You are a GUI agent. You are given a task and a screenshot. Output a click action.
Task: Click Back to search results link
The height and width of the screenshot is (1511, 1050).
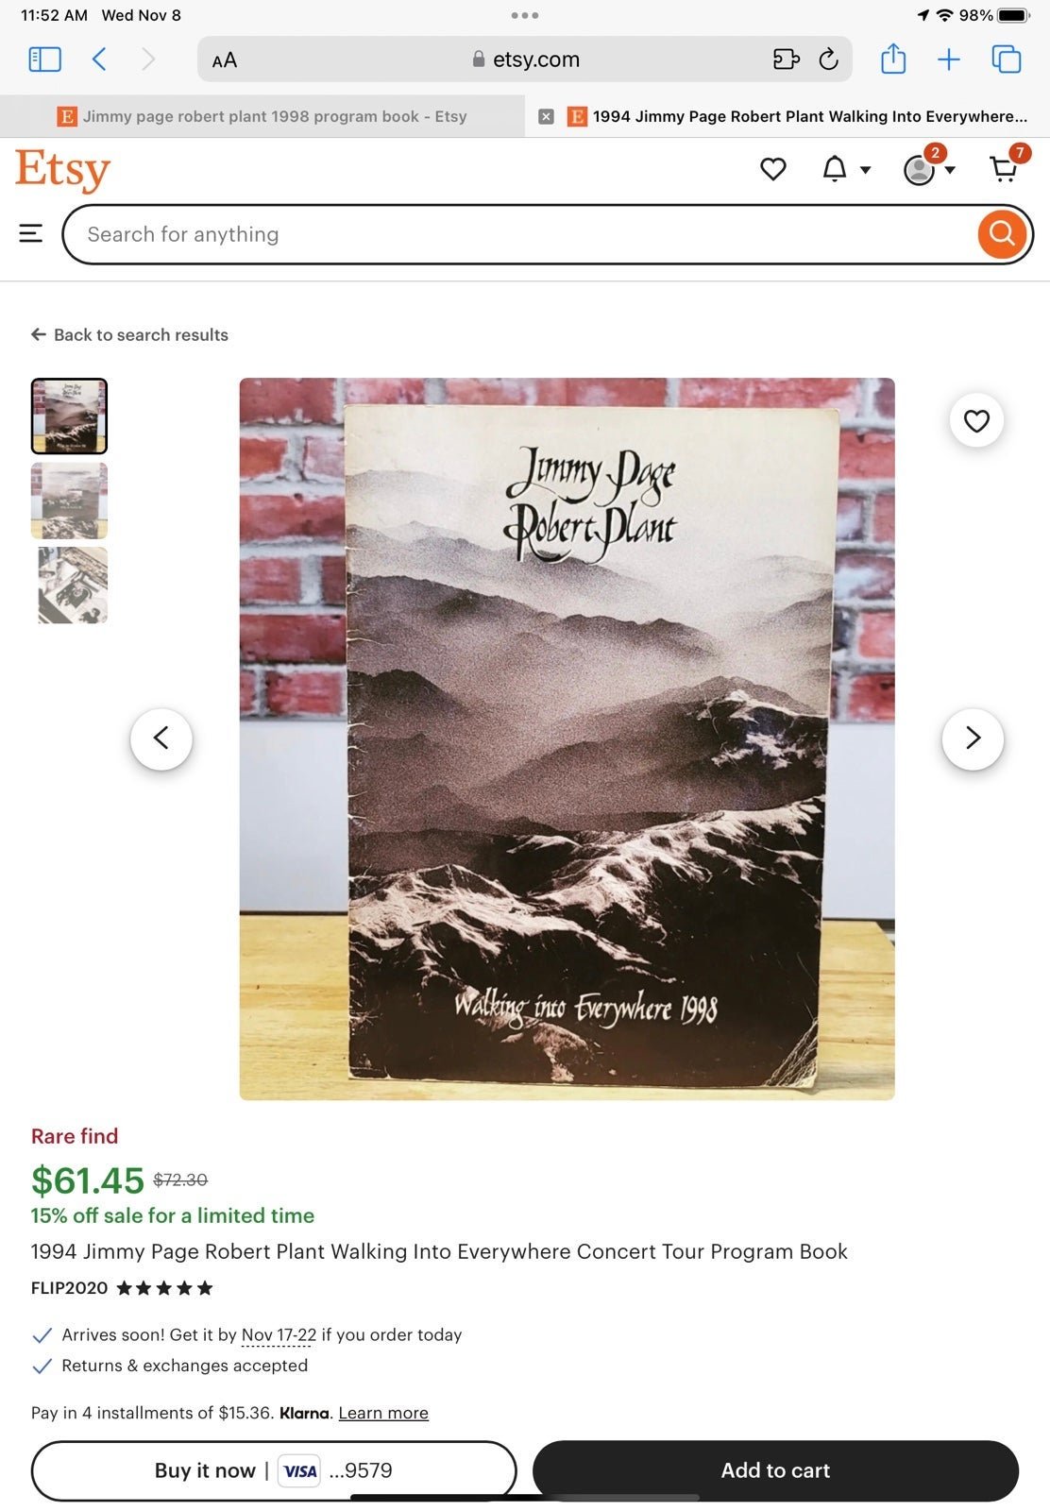click(x=129, y=334)
